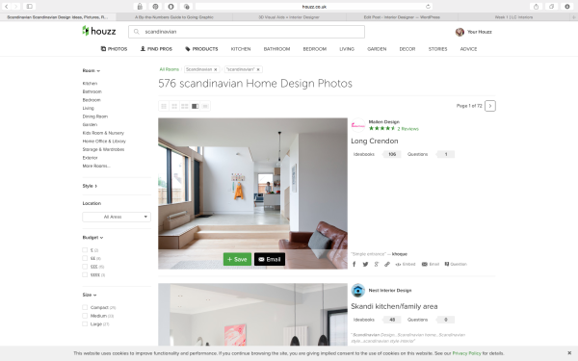Screen dimensions: 578x361
Task: Open the Kitchen navigation menu
Action: (241, 49)
